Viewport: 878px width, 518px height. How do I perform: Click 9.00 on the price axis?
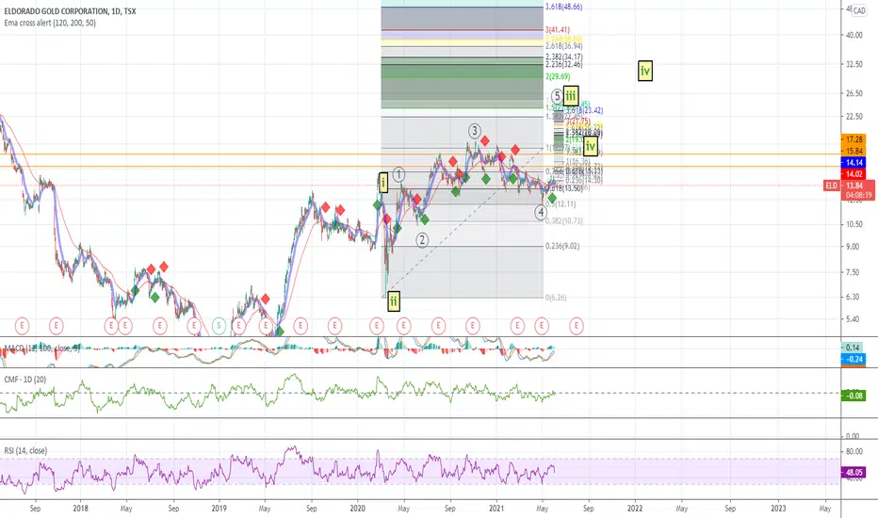click(854, 247)
